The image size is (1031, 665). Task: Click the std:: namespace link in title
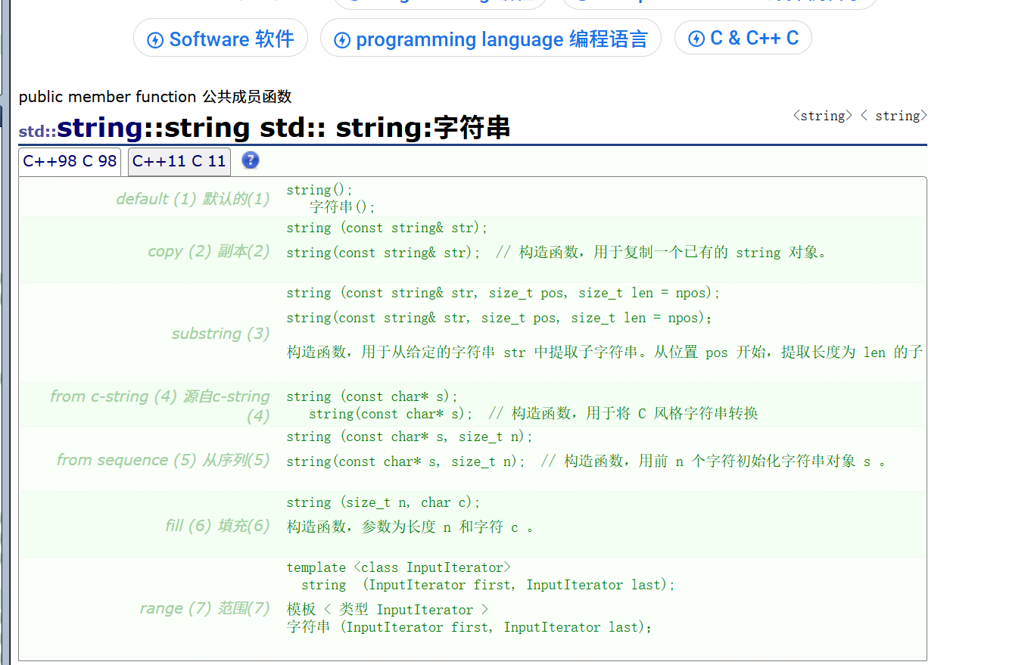coord(38,131)
